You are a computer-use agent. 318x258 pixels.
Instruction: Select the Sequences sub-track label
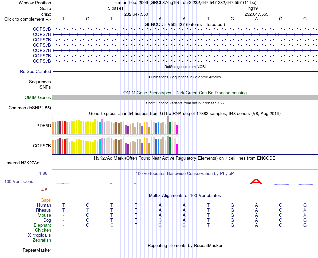40,82
